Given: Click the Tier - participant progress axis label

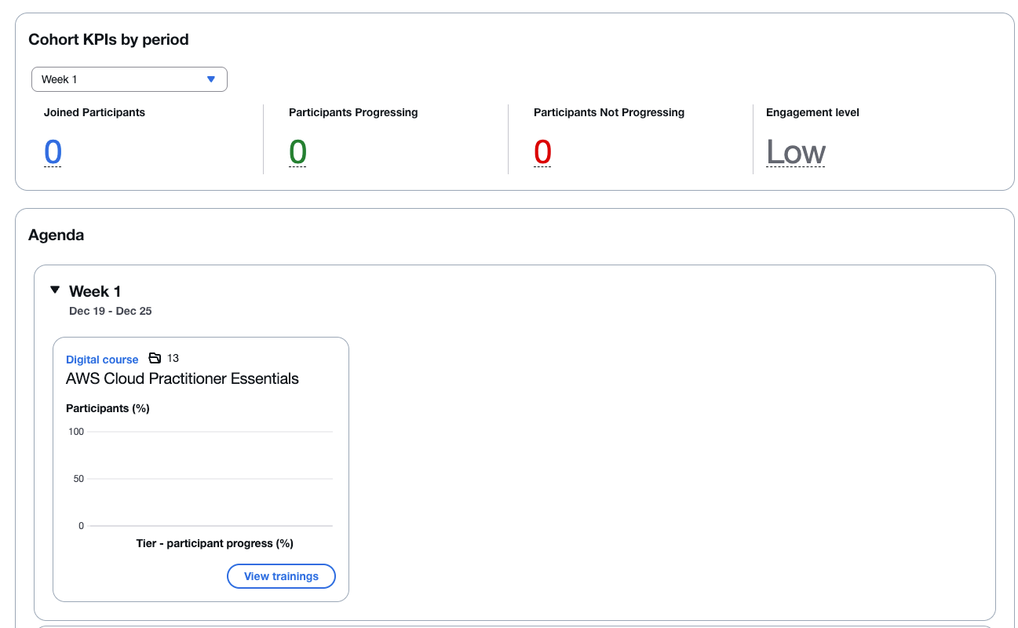Looking at the screenshot, I should 214,543.
